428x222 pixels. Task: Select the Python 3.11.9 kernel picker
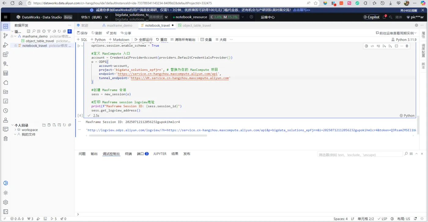click(x=404, y=40)
